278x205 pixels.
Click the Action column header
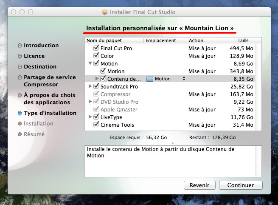[x=202, y=40]
